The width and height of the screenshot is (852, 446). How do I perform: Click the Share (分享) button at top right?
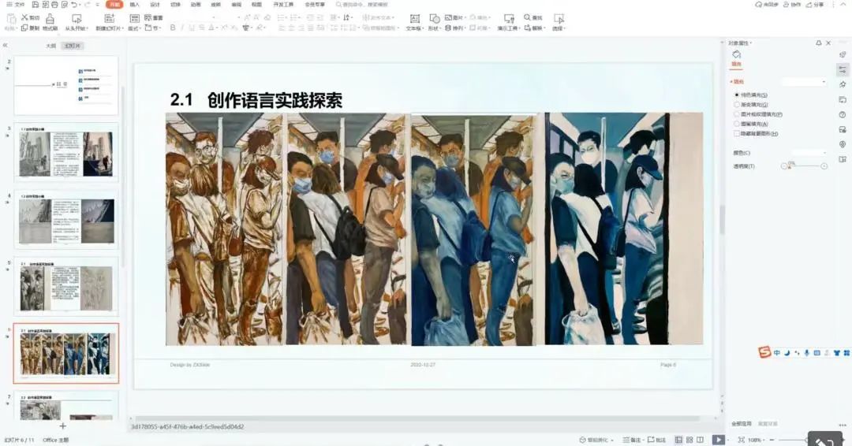coord(815,5)
